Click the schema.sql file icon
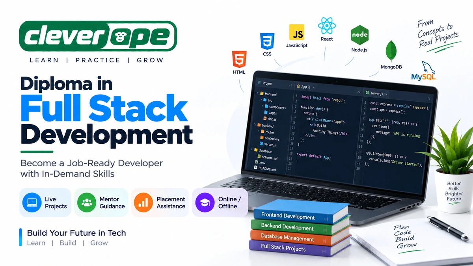 pyautogui.click(x=259, y=156)
